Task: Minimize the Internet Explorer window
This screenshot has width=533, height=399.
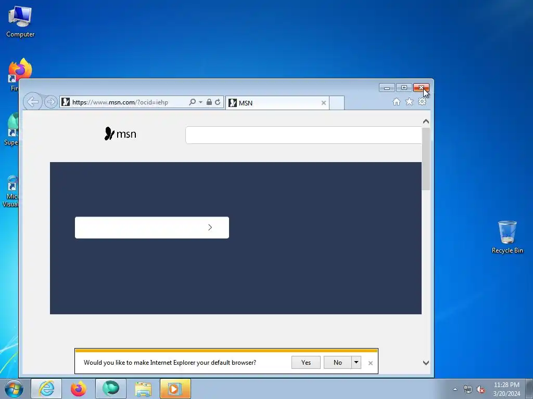Action: [x=387, y=88]
